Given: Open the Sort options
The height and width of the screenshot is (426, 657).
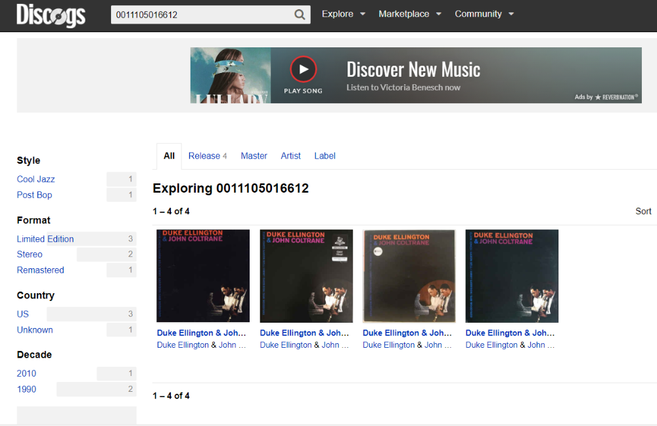Looking at the screenshot, I should 643,211.
